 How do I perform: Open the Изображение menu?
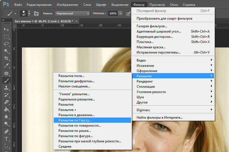67,5
